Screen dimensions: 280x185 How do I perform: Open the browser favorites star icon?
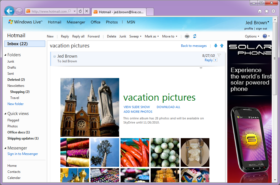click(266, 11)
